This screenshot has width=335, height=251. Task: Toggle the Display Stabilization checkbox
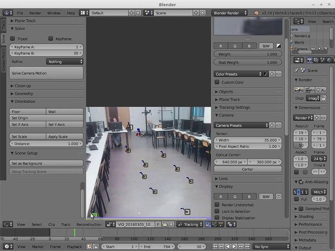click(217, 218)
